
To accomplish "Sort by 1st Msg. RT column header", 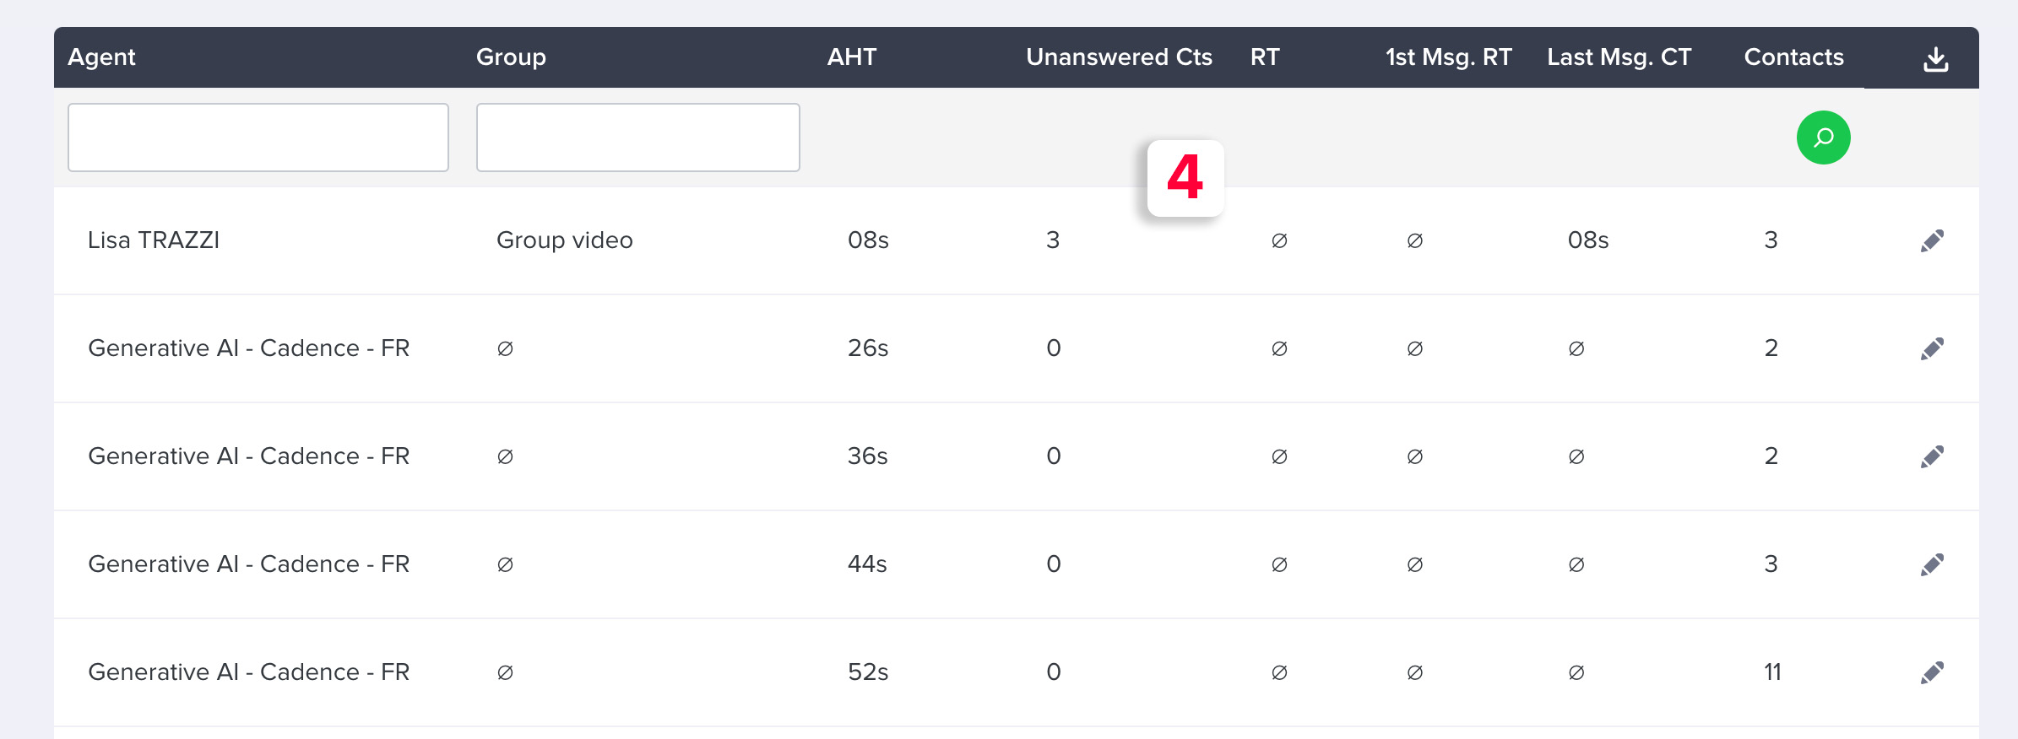I will [1448, 57].
